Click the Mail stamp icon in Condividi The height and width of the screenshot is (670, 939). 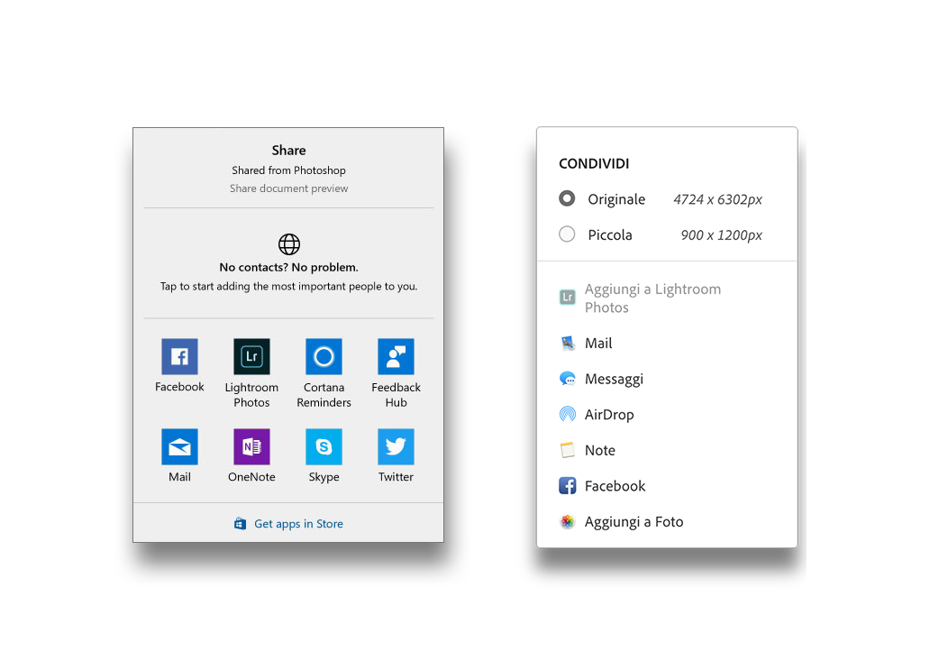568,344
